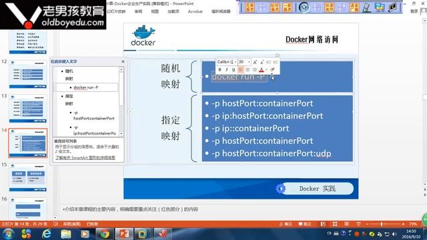Image resolution: width=427 pixels, height=240 pixels.
Task: Select 'docker run -P' line in text pane
Action: [86, 87]
